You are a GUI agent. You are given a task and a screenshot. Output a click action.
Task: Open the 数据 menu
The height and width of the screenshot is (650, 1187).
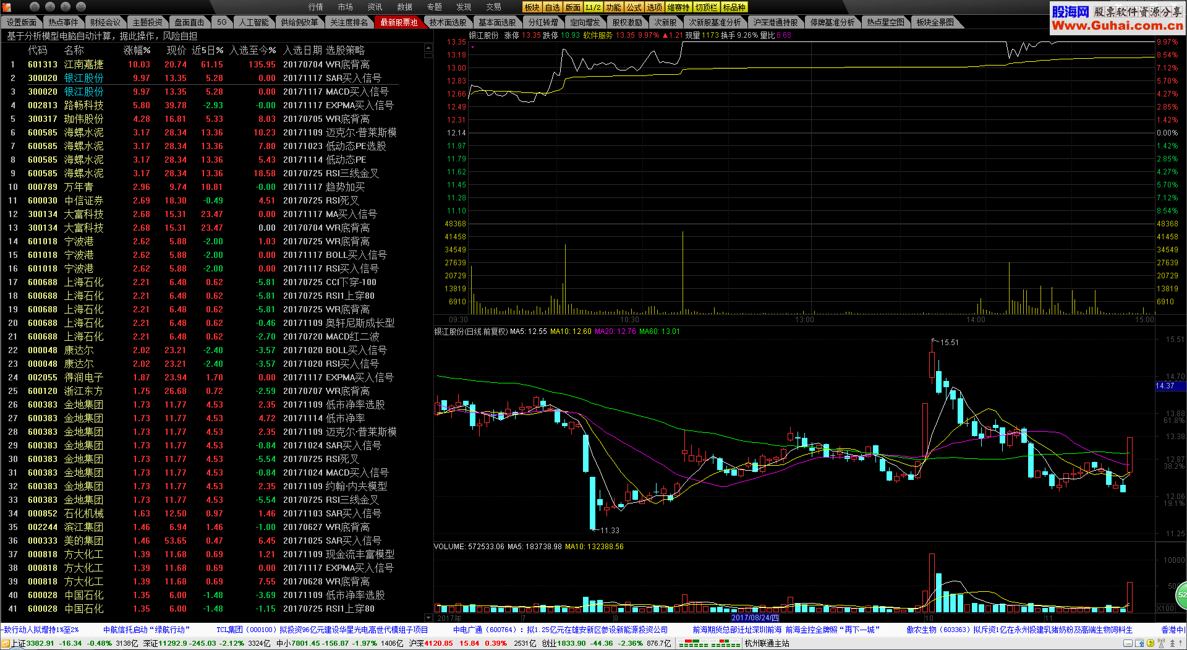pos(404,7)
